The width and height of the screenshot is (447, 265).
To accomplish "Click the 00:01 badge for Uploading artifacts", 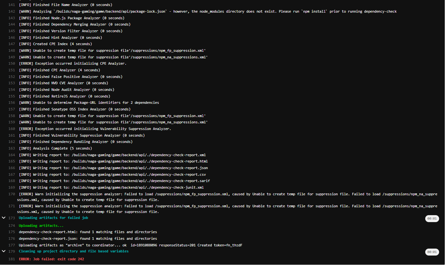I will (432, 218).
